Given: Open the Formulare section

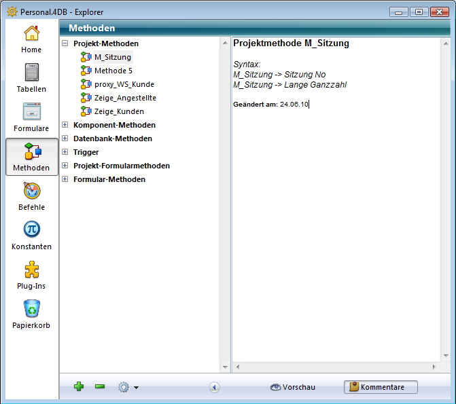Looking at the screenshot, I should [x=31, y=116].
